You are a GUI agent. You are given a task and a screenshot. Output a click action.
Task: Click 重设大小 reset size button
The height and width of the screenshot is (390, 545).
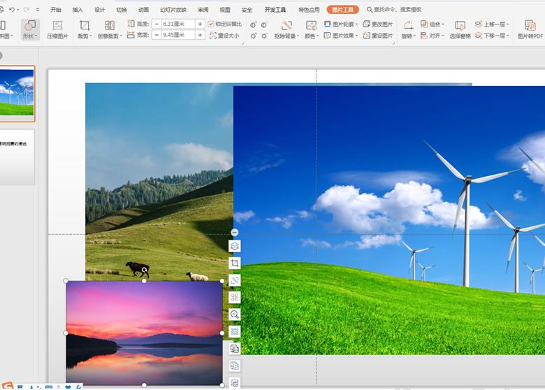224,36
